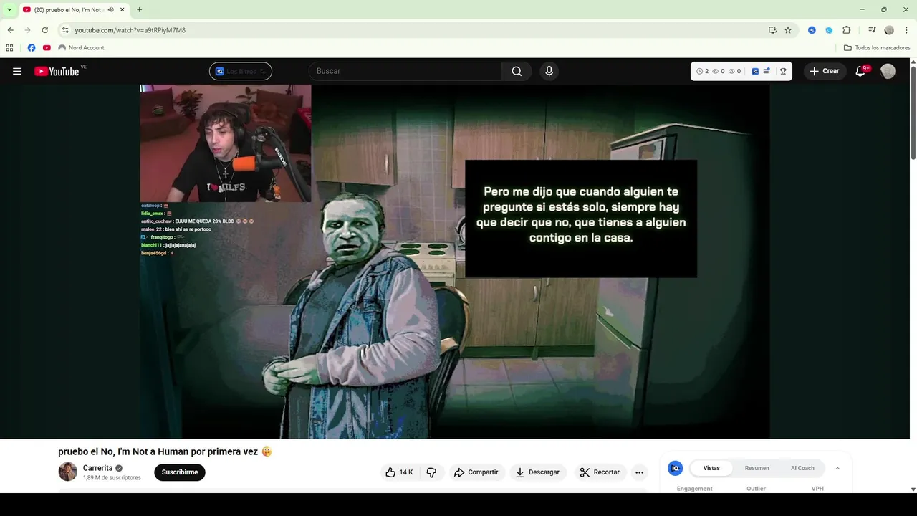The image size is (917, 516).
Task: Switch to the Resumen tab
Action: pos(757,468)
